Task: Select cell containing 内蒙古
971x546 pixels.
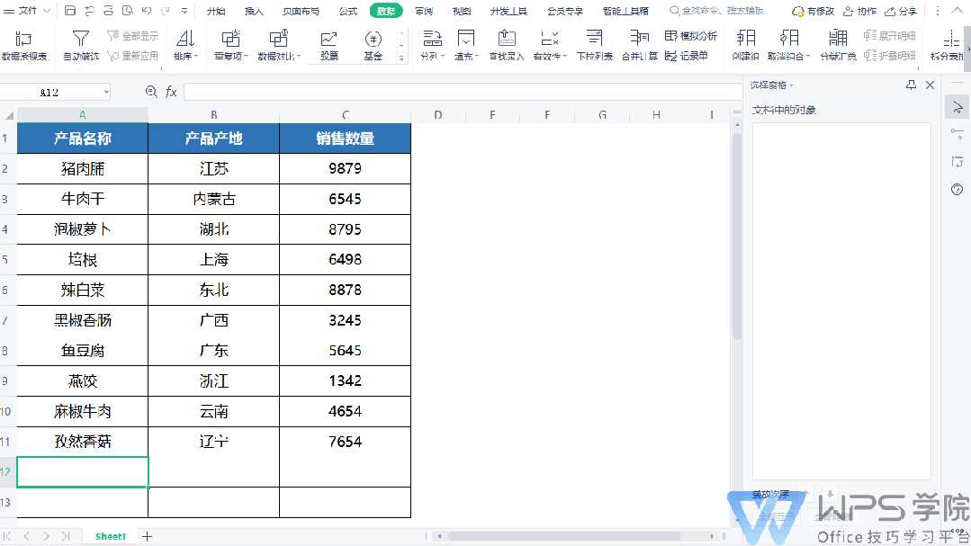Action: (213, 199)
